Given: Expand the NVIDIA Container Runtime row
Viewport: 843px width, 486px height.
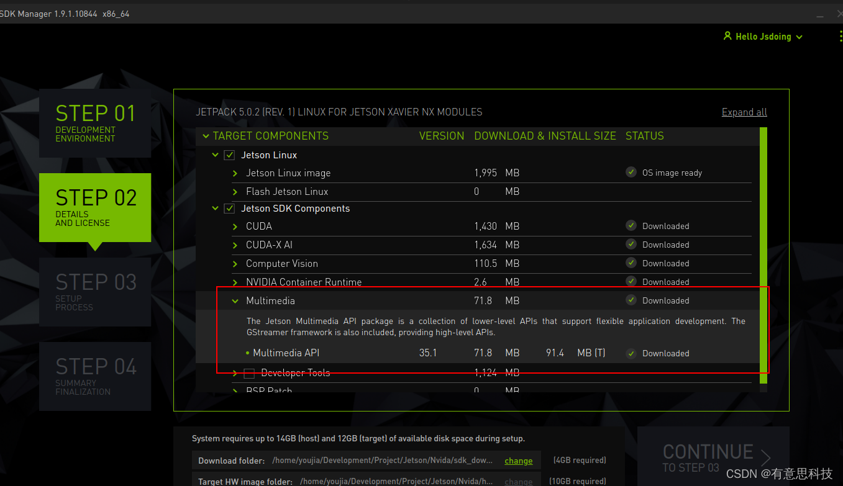Looking at the screenshot, I should pos(235,282).
